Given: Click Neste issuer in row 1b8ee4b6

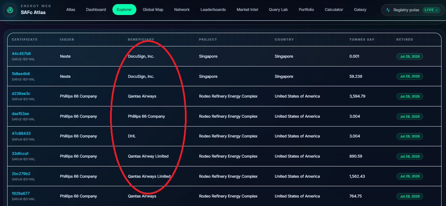Looking at the screenshot, I should (65, 76).
